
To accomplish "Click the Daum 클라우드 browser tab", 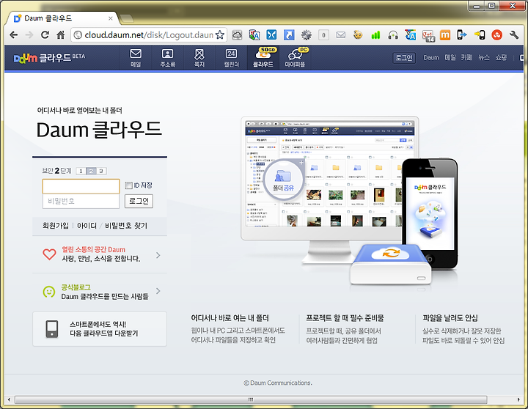I will tap(62, 18).
